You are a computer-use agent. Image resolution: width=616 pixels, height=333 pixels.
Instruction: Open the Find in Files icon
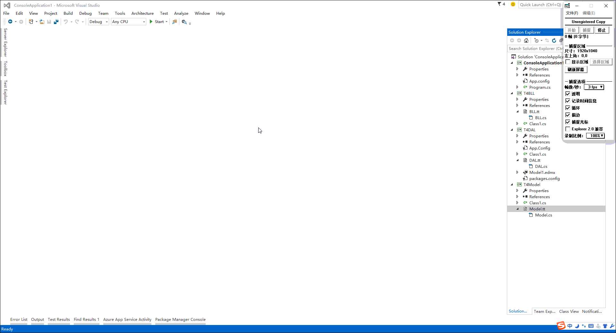pyautogui.click(x=175, y=22)
